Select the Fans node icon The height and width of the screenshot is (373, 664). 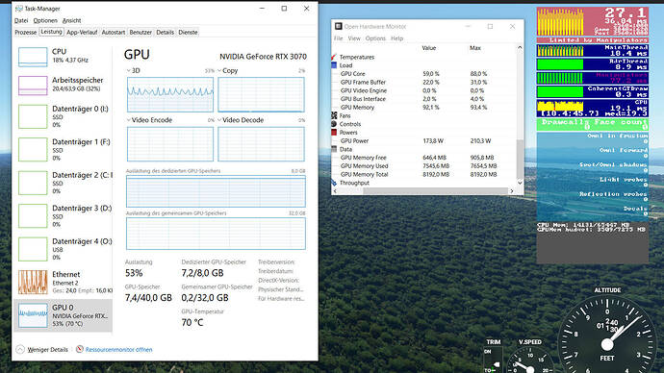point(334,115)
